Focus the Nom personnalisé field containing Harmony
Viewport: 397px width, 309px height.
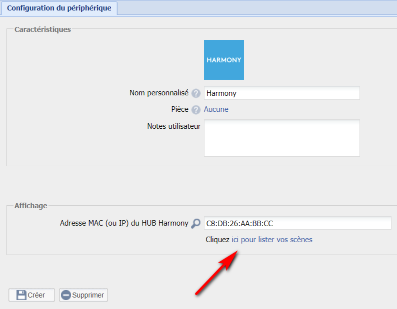point(281,93)
